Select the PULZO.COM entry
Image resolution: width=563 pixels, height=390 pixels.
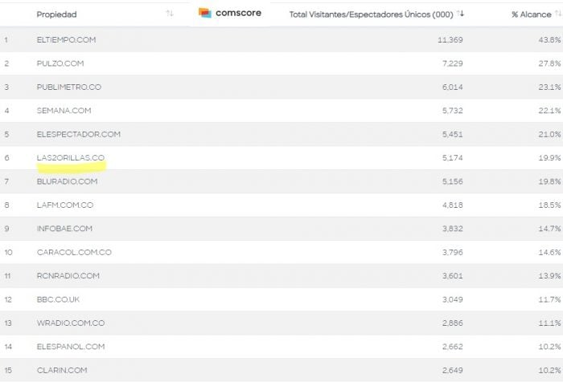pos(60,63)
